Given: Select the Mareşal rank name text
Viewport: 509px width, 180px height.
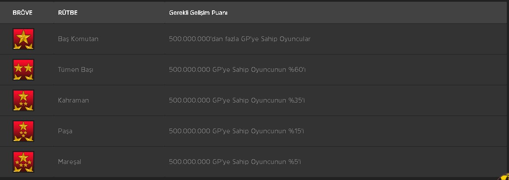Looking at the screenshot, I should 69,162.
